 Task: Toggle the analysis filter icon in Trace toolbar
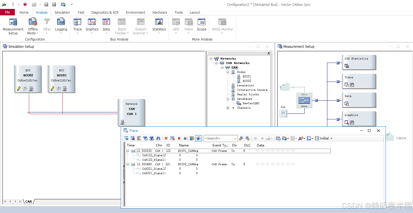click(151, 138)
